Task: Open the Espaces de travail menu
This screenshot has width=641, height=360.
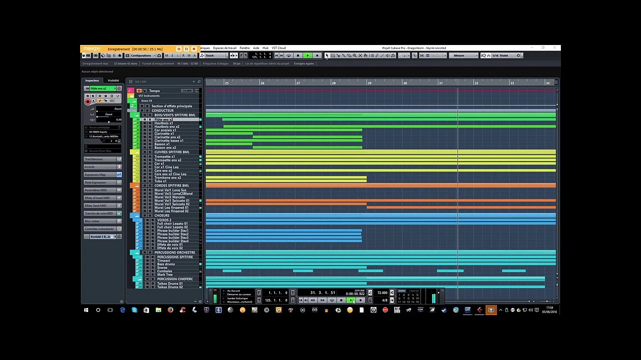Action: pyautogui.click(x=225, y=48)
